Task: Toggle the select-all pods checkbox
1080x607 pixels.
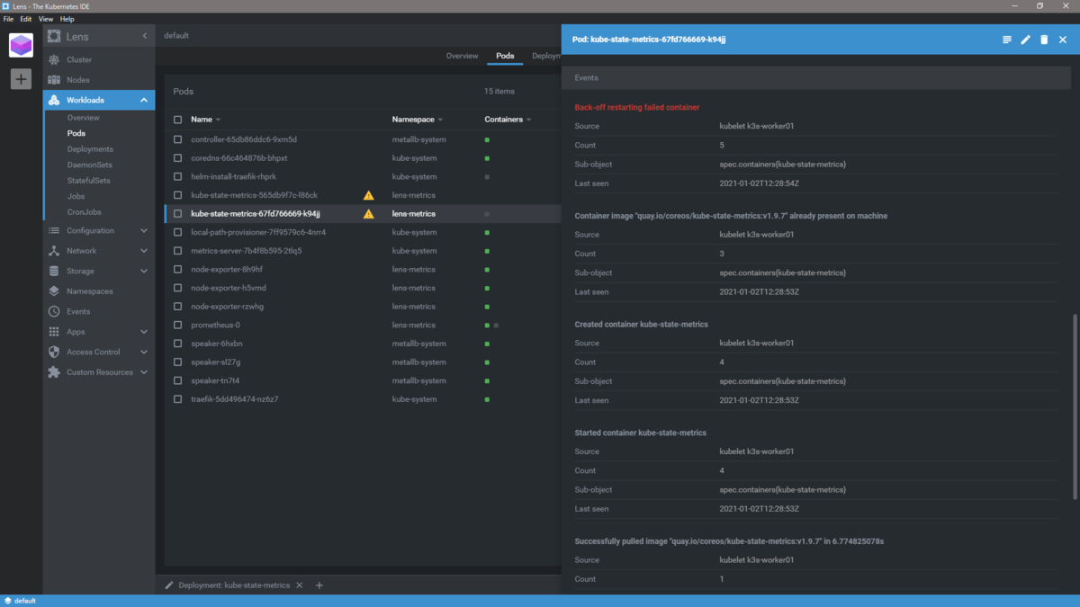Action: [x=177, y=120]
